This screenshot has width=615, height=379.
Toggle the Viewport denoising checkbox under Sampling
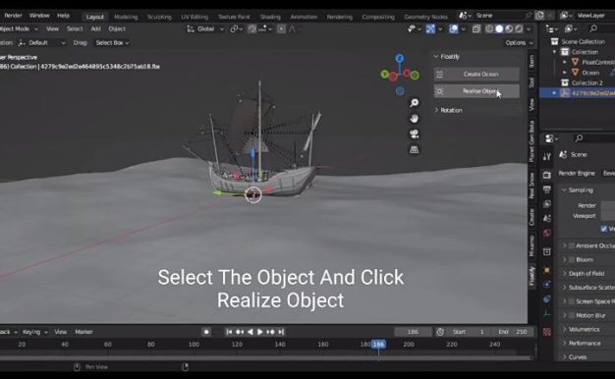coord(604,229)
